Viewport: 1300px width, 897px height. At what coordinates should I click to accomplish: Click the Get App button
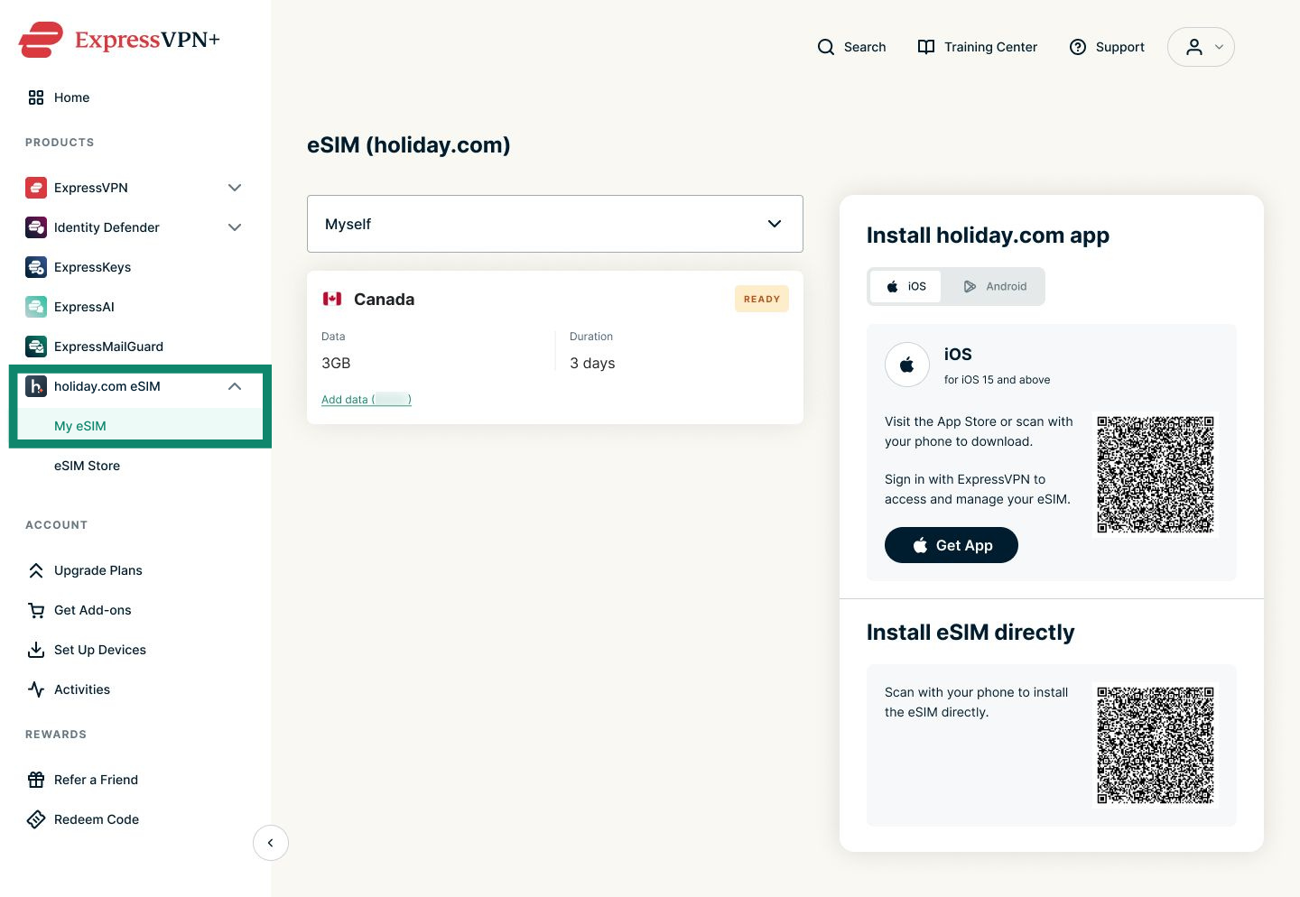pyautogui.click(x=952, y=545)
